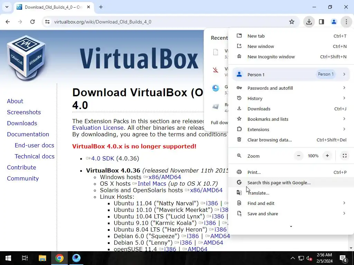
Task: Click Solaris hosts x86/AMD64 link
Action: pyautogui.click(x=206, y=190)
